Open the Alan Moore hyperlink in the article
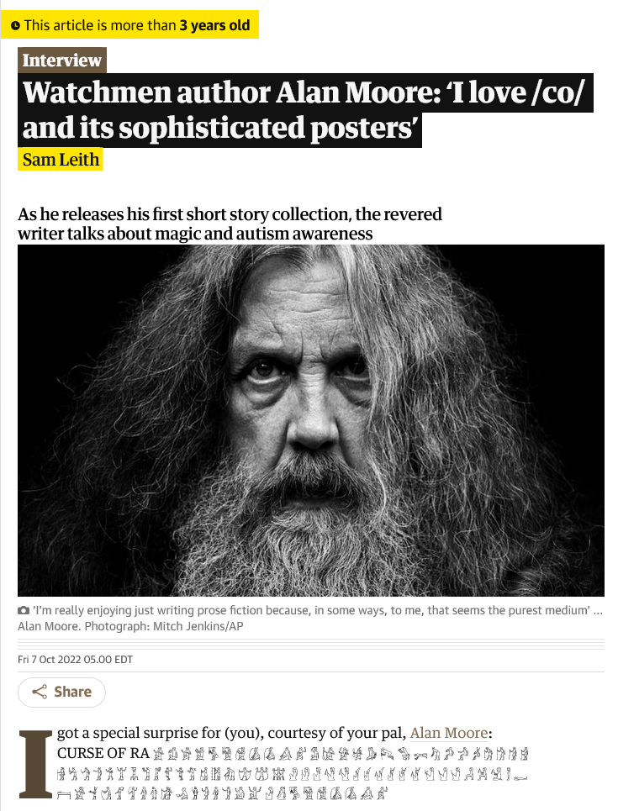 pyautogui.click(x=449, y=733)
